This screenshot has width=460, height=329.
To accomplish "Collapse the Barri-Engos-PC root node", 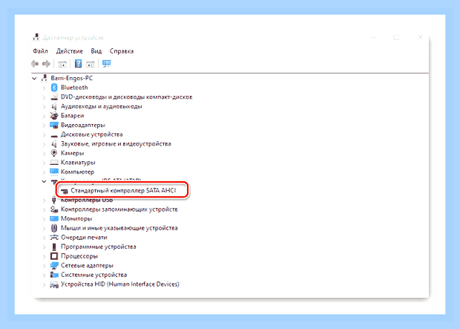I will tap(34, 79).
